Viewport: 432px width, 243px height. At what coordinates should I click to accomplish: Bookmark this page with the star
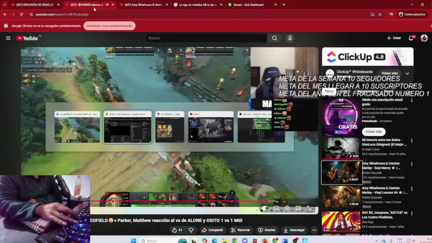tap(380, 14)
